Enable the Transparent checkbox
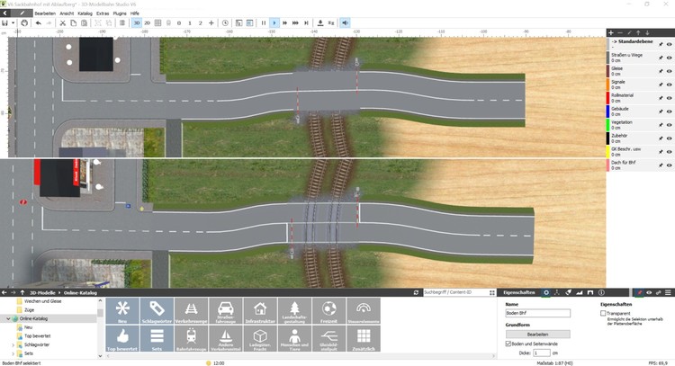Viewport: 675px width, 366px height. (x=603, y=313)
